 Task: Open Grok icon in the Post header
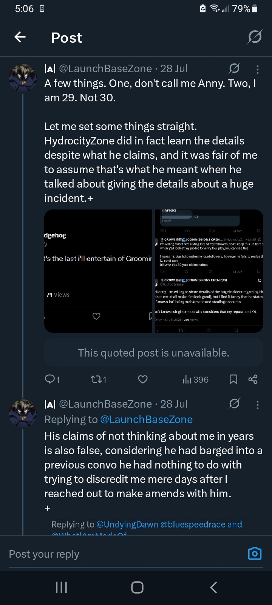[x=255, y=37]
